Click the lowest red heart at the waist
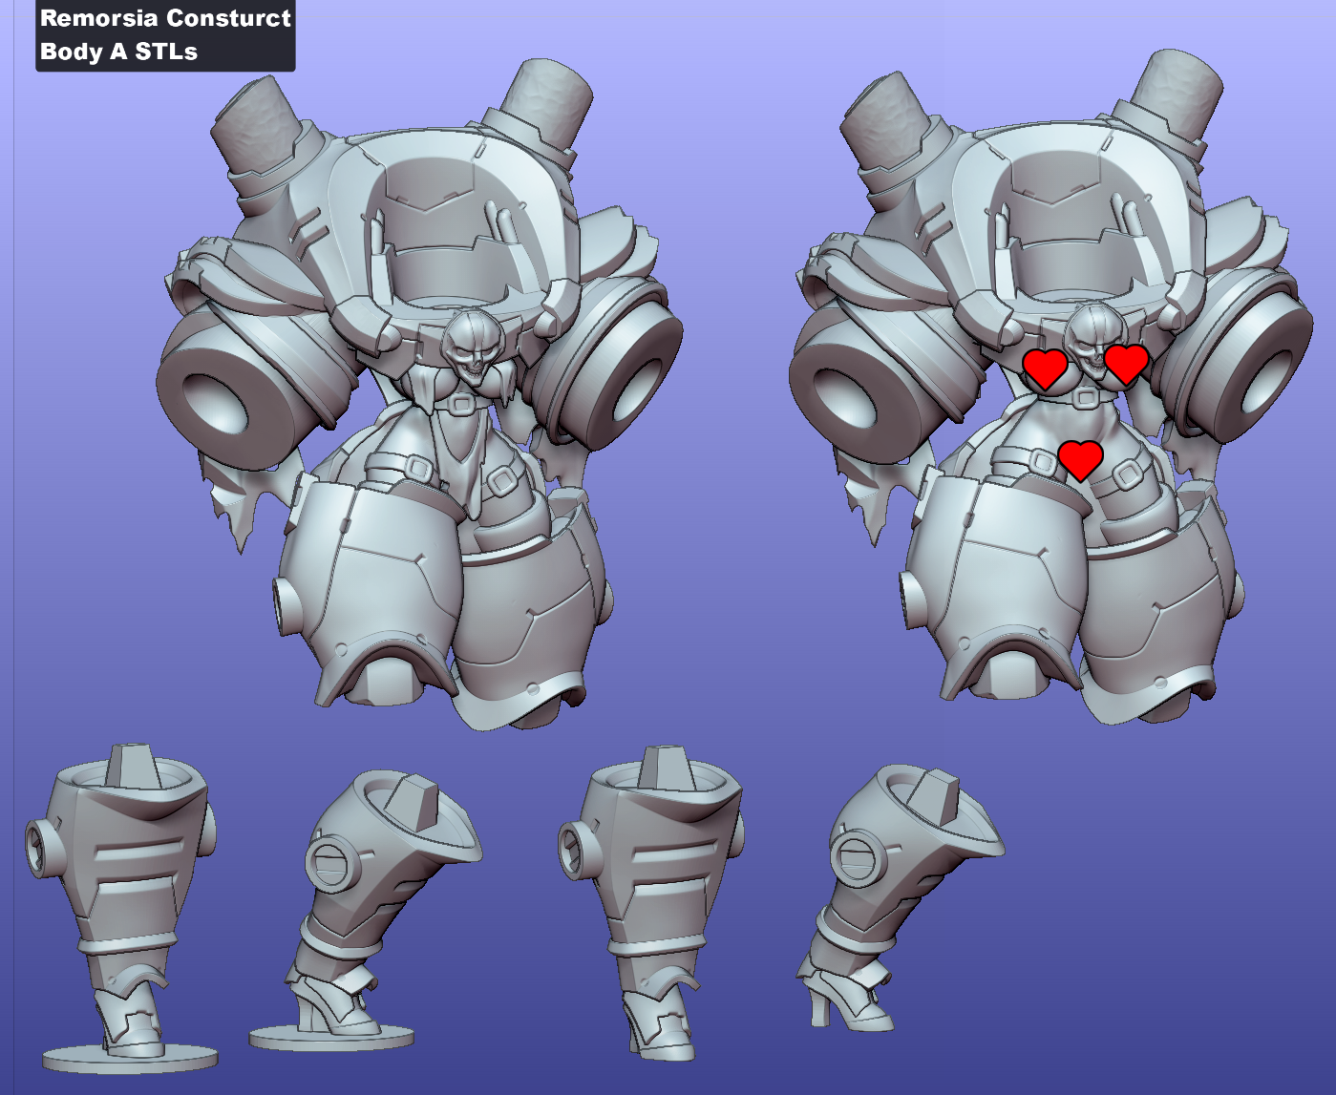This screenshot has width=1336, height=1095. (1081, 459)
